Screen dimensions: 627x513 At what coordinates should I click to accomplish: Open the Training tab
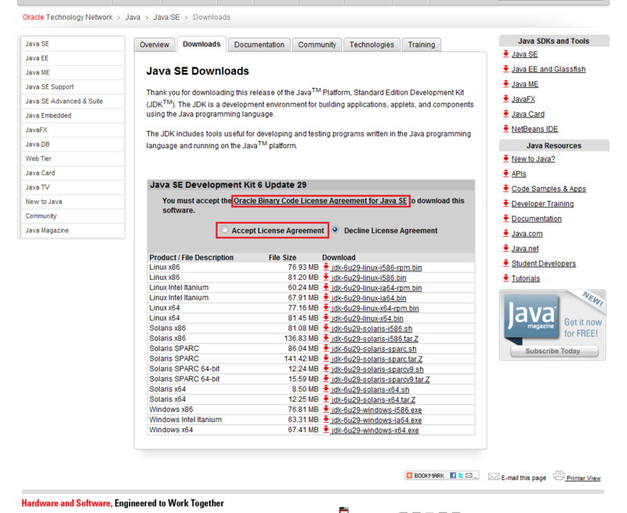click(x=422, y=45)
